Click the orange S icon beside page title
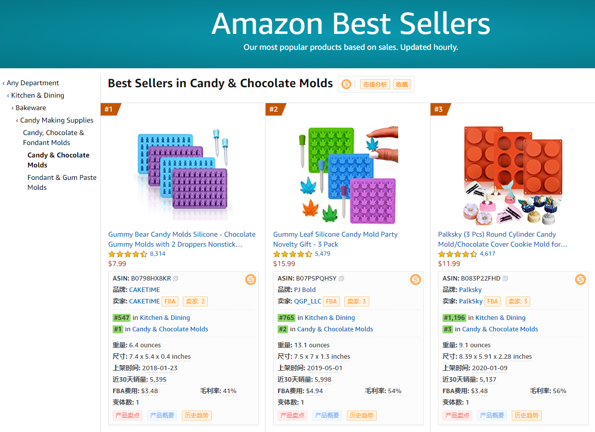Image resolution: width=595 pixels, height=432 pixels. click(x=346, y=84)
